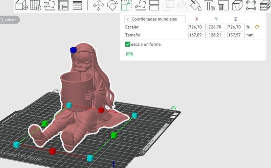Open the 'Coordenadas mundiales' dropdown

155,19
